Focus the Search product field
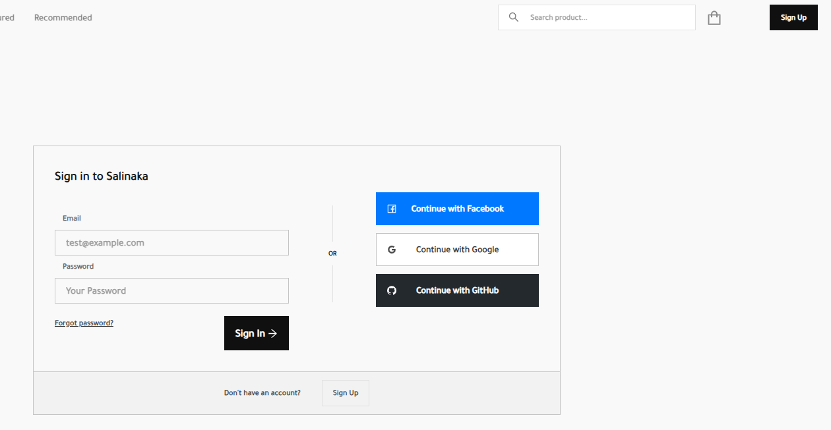Screen dimensions: 831x430 pyautogui.click(x=607, y=18)
